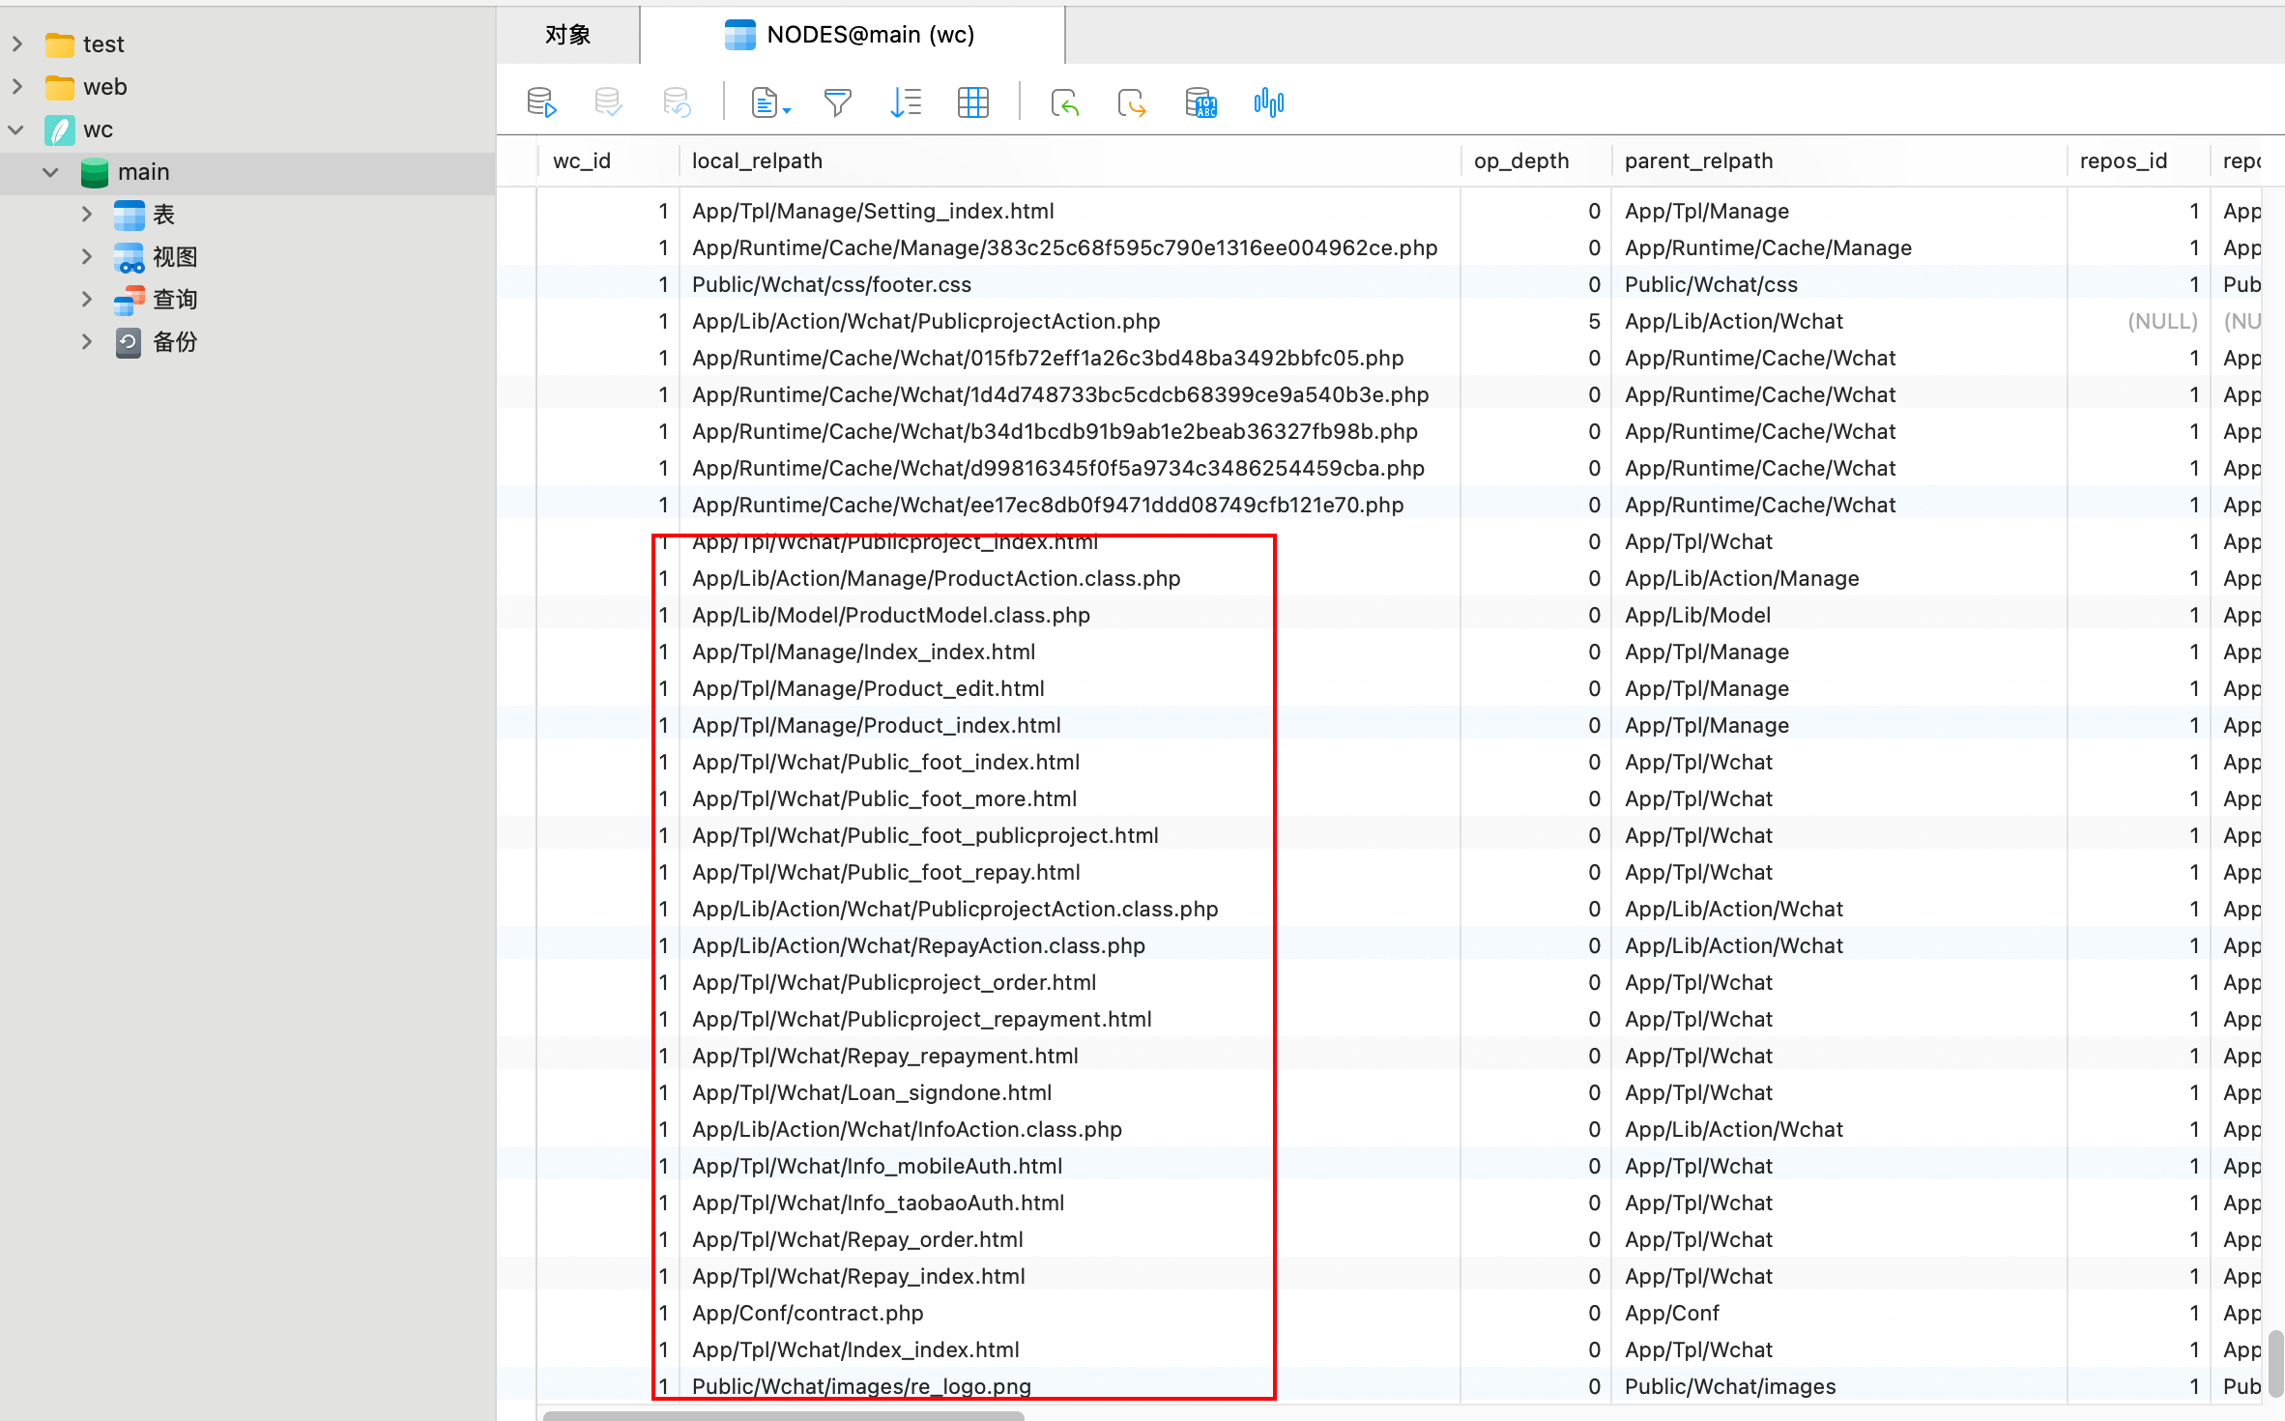Click the rollback transaction toolbar icon

677,102
